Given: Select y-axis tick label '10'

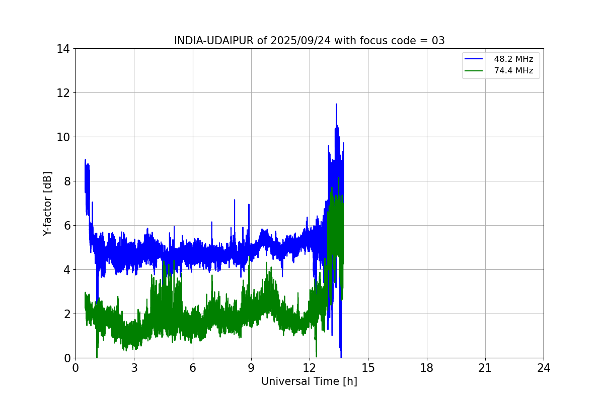Looking at the screenshot, I should click(63, 137).
